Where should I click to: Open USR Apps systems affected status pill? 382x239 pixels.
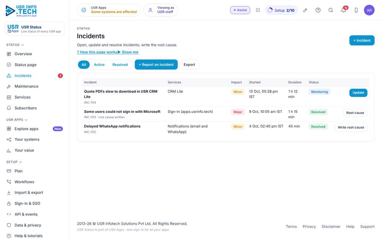click(109, 10)
